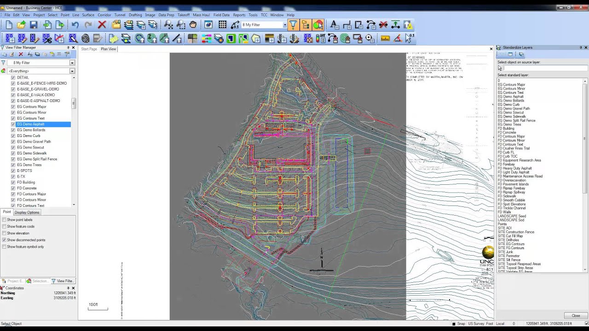Click the red X Delete icon in main toolbar
589x331 pixels.
click(x=102, y=25)
